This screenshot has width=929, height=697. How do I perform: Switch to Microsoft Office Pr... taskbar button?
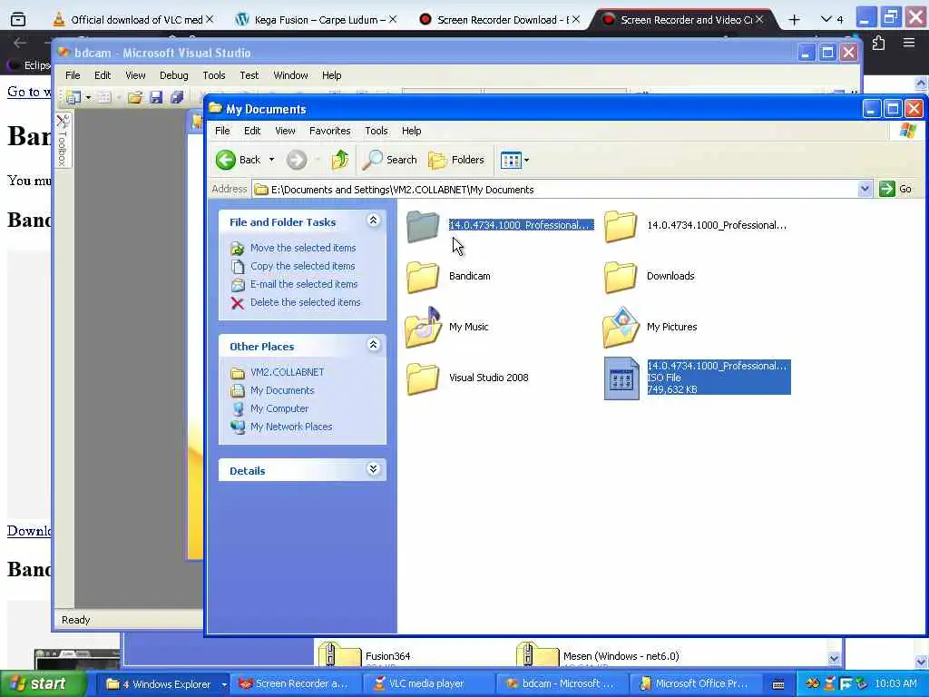click(694, 684)
